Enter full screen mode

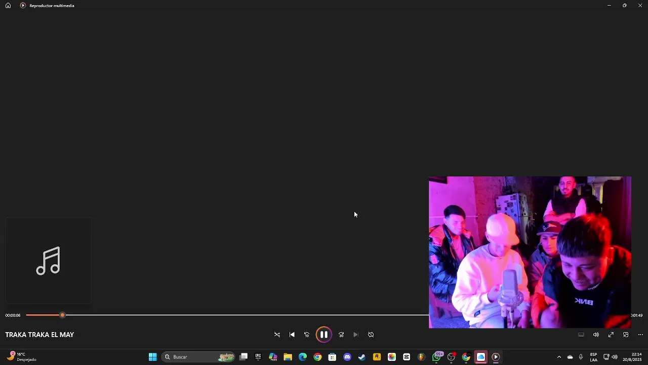tap(611, 335)
